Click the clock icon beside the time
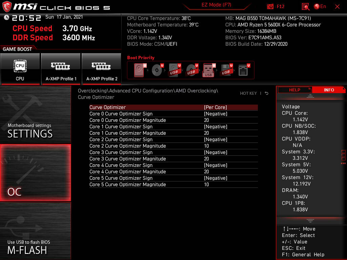 [6, 18]
